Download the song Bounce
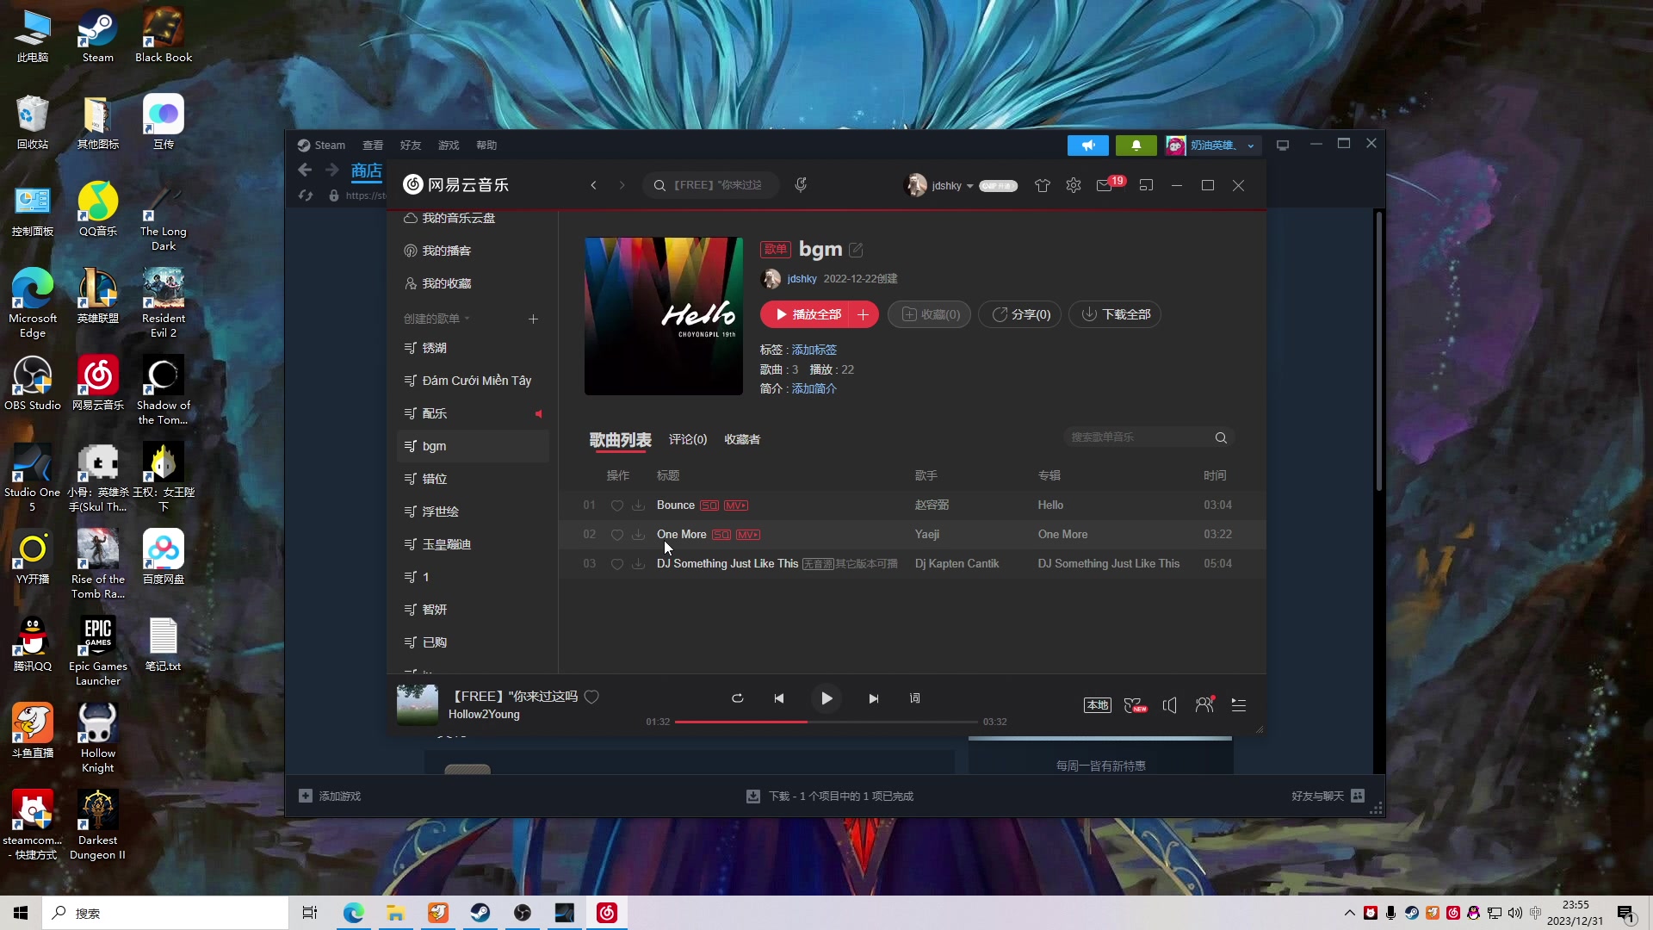Image resolution: width=1653 pixels, height=930 pixels. click(638, 505)
